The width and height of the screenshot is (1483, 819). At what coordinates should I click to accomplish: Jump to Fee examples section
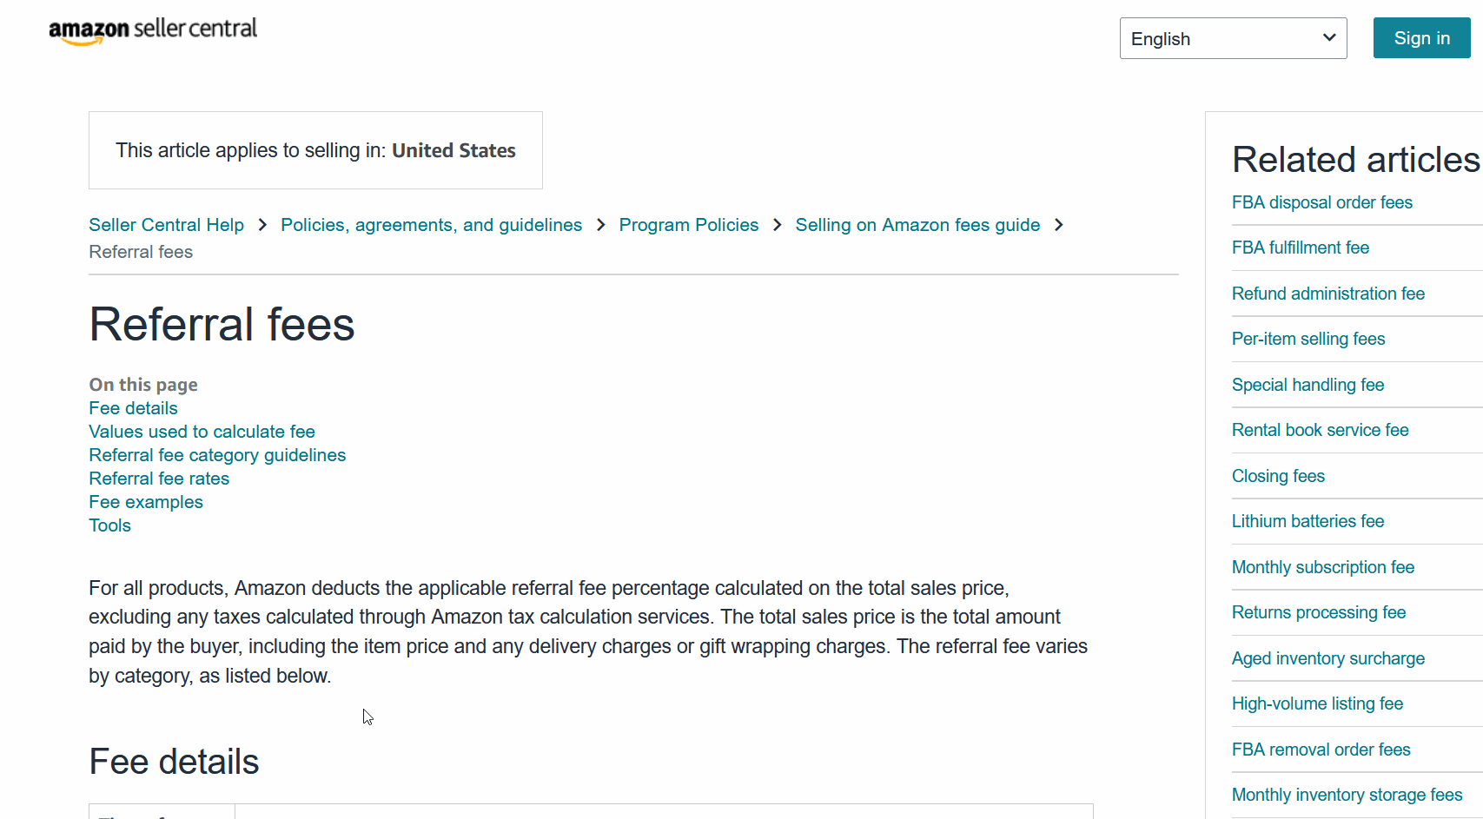[146, 502]
